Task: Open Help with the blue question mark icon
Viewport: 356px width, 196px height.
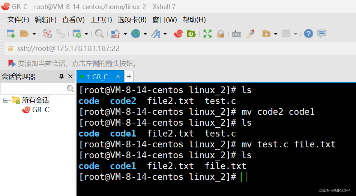Action: (309, 34)
